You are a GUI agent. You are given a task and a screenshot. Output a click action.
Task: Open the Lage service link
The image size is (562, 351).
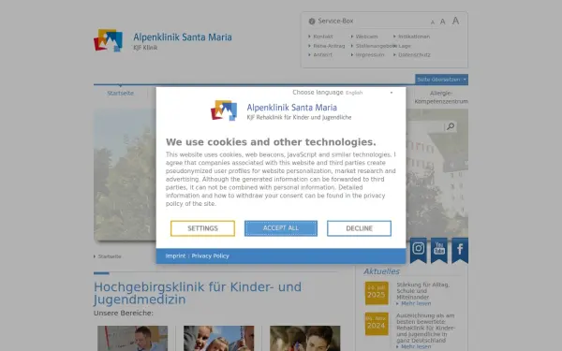(x=405, y=46)
